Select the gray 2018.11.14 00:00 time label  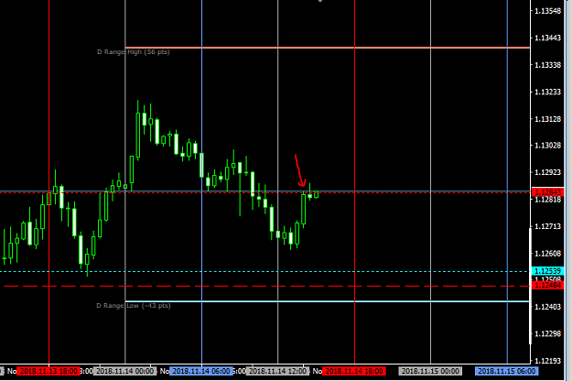[125, 371]
